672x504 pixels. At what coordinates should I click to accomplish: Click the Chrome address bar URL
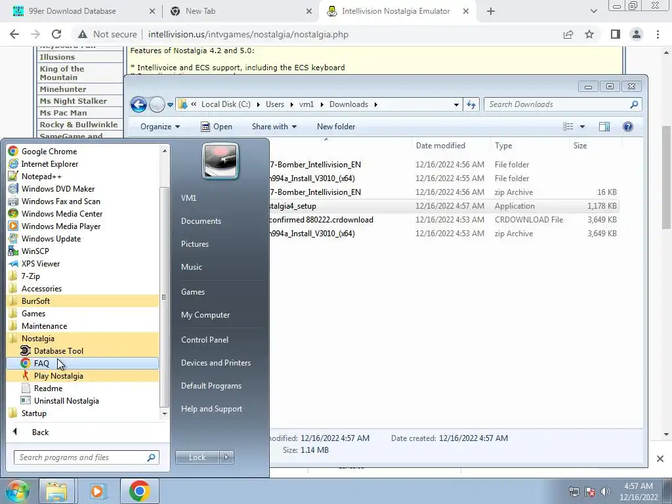point(248,34)
